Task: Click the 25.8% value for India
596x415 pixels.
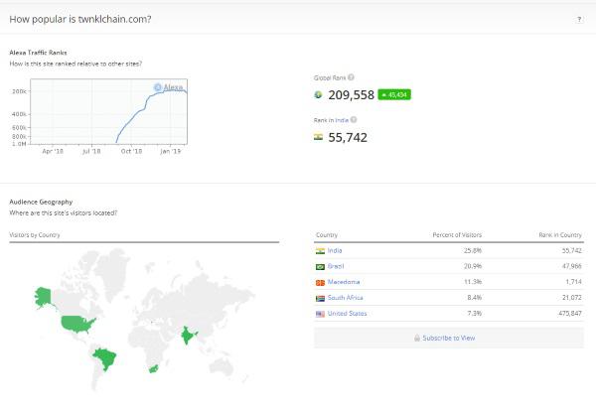Action: (473, 250)
